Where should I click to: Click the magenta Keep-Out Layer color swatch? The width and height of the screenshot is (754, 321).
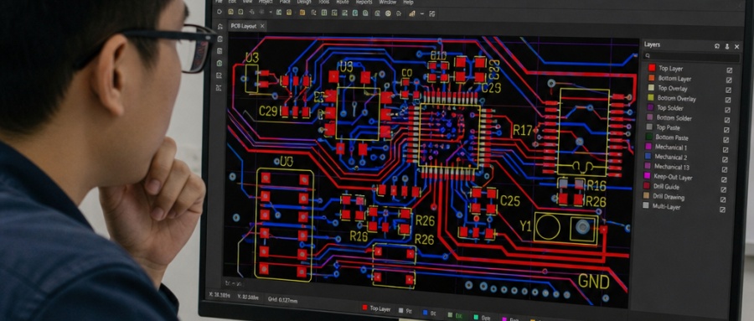point(647,176)
